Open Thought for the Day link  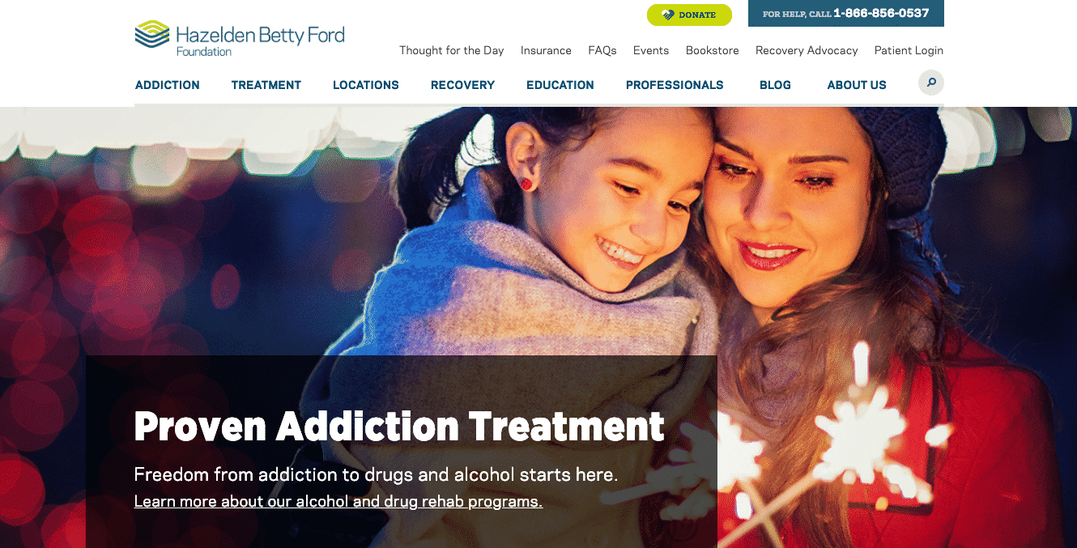pos(452,50)
